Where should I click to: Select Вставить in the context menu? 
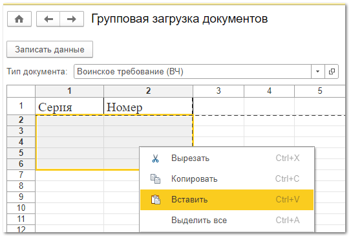click(226, 199)
